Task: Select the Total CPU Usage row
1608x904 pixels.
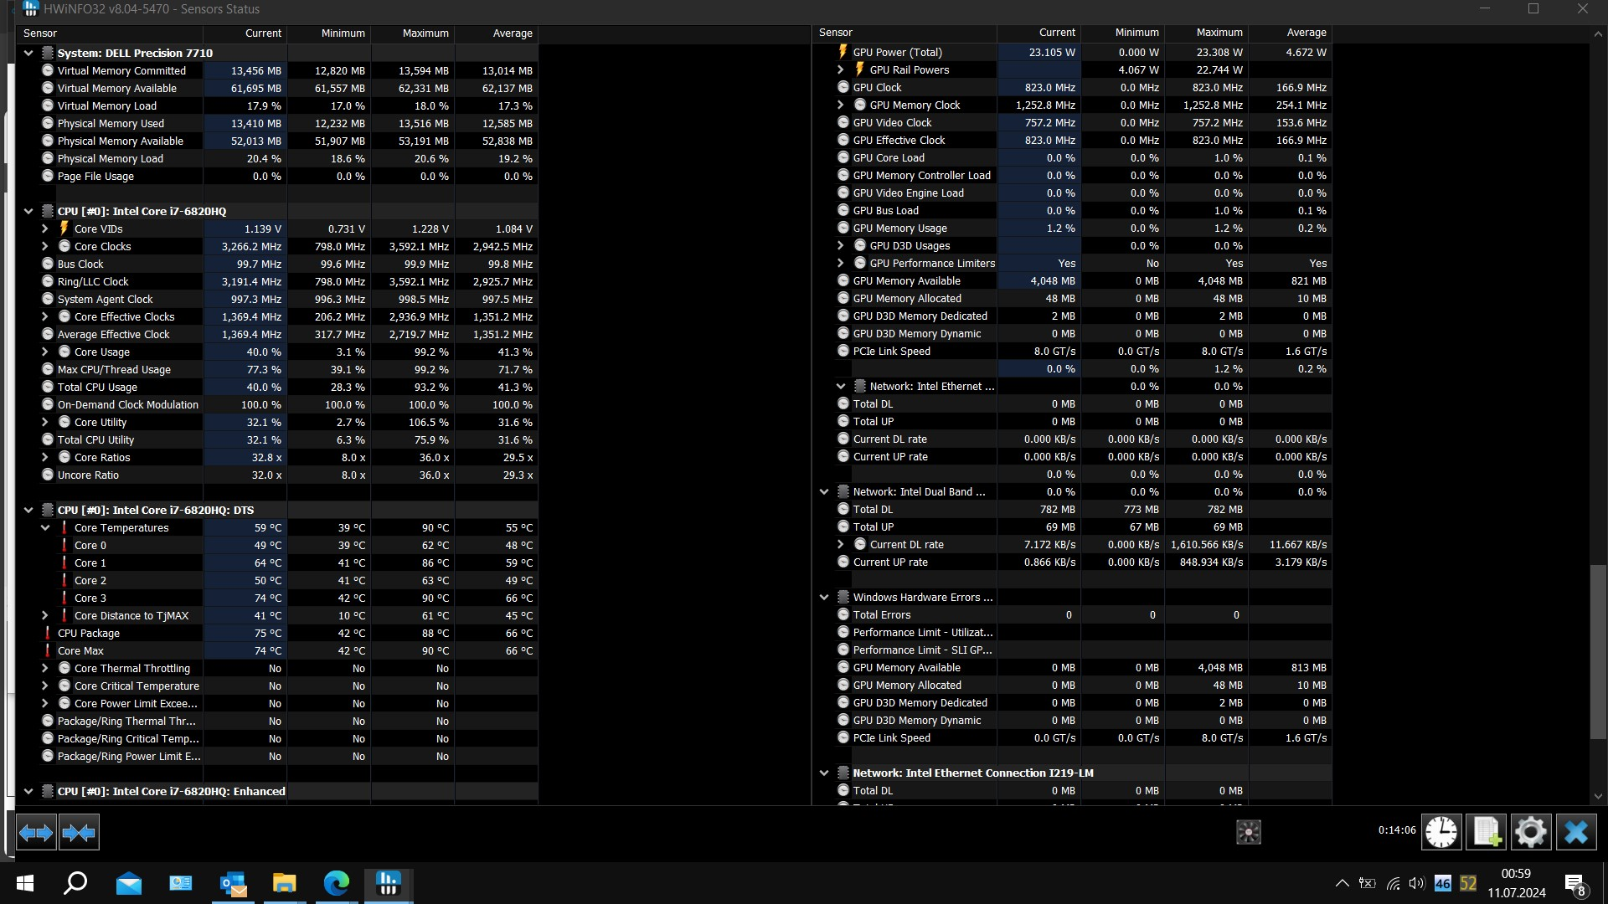Action: coord(277,387)
